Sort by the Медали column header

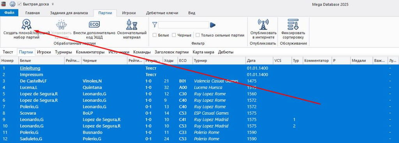coord(361,61)
